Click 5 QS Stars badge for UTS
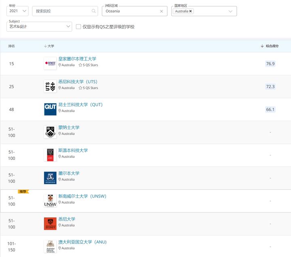 click(x=88, y=88)
